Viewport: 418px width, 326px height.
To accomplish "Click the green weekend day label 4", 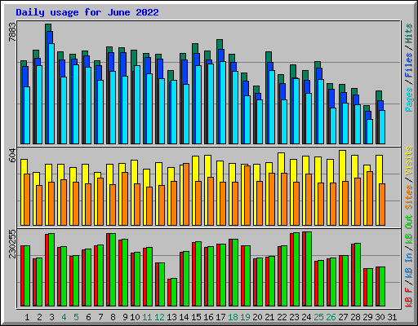I will pos(64,317).
